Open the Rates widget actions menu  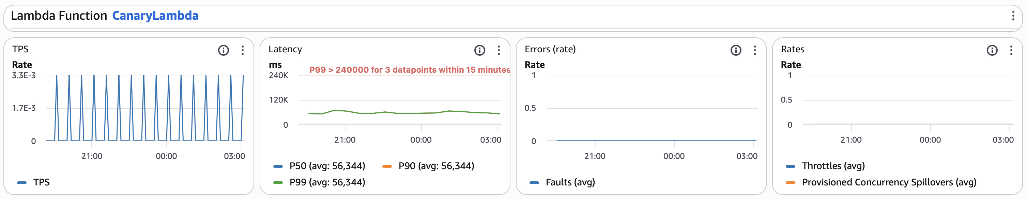pyautogui.click(x=1011, y=50)
